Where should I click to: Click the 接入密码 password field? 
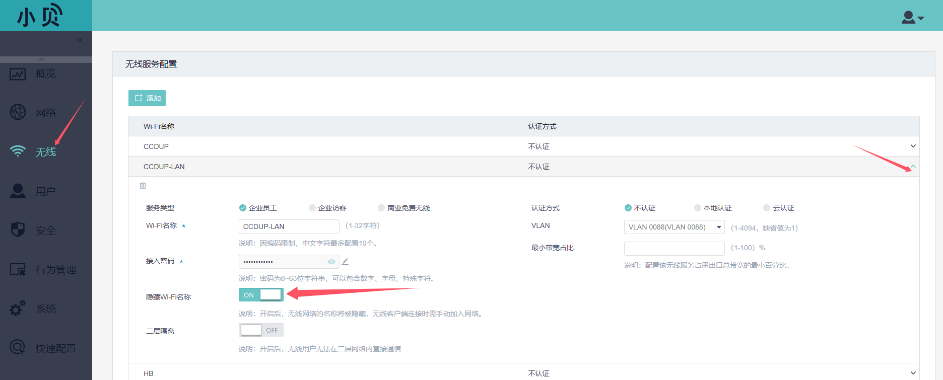[289, 262]
